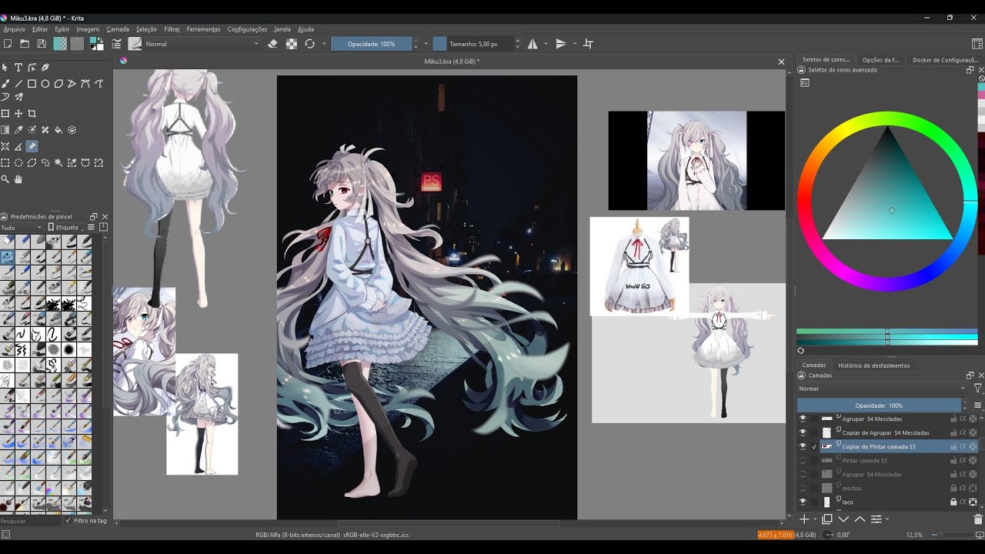Screen dimensions: 985x554
Task: Open horizontal mirror options arrow
Action: click(546, 44)
